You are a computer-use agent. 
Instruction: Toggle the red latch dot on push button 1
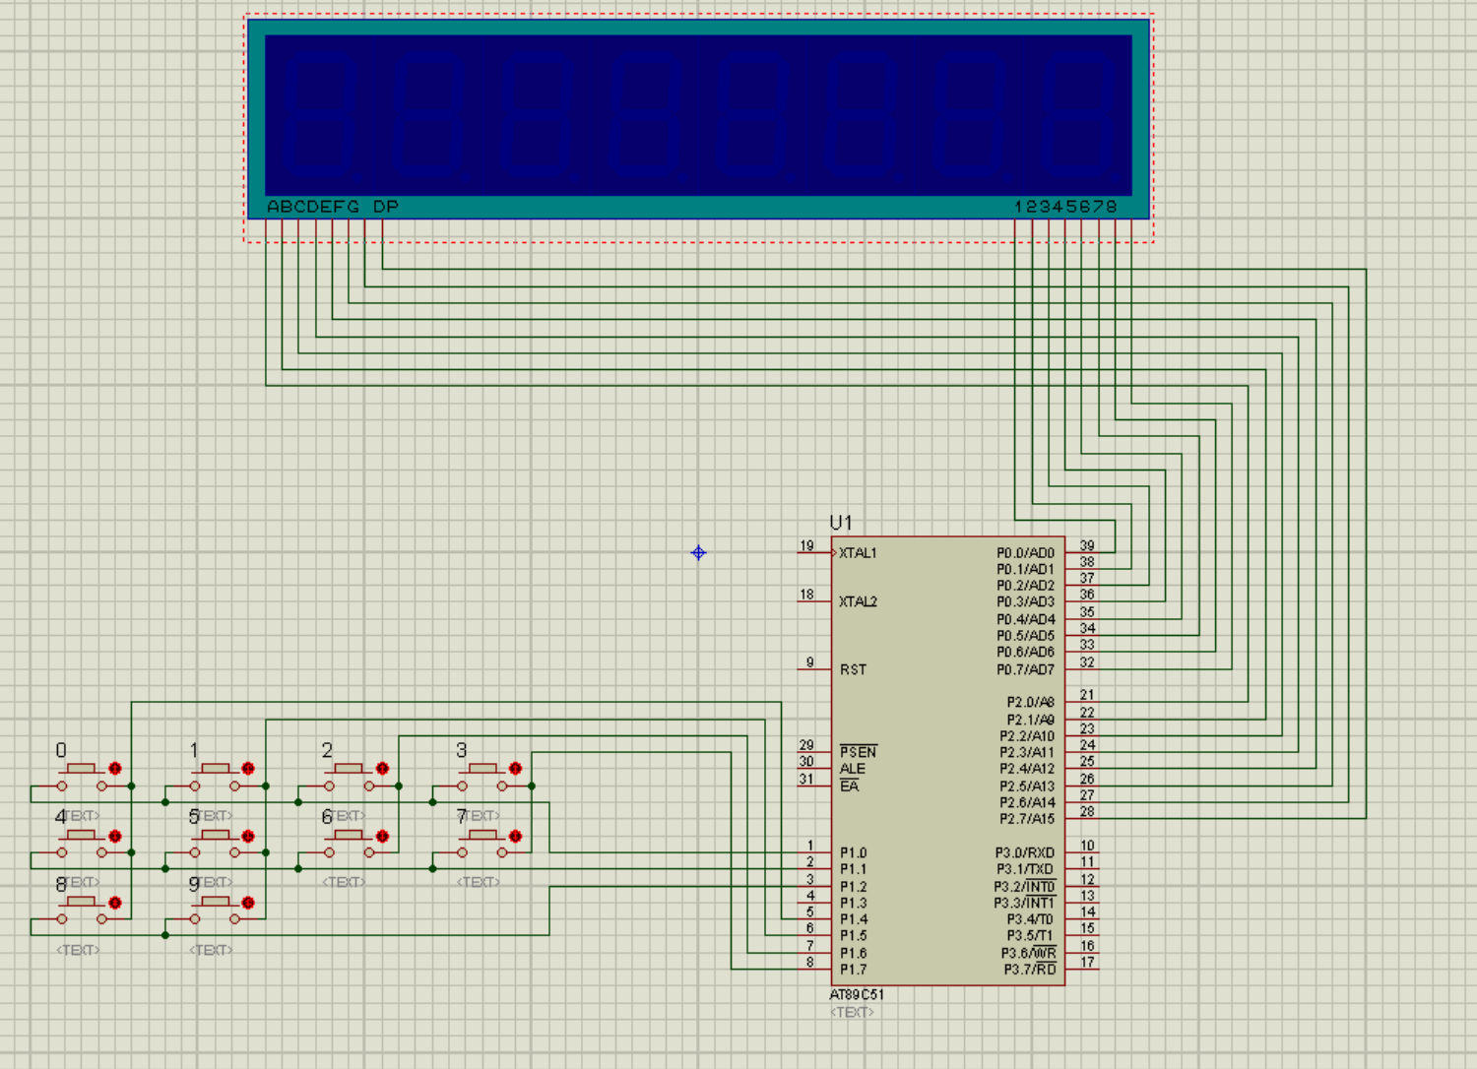pyautogui.click(x=248, y=768)
